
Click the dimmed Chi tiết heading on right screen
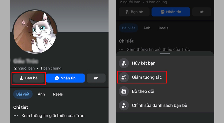point(126,41)
